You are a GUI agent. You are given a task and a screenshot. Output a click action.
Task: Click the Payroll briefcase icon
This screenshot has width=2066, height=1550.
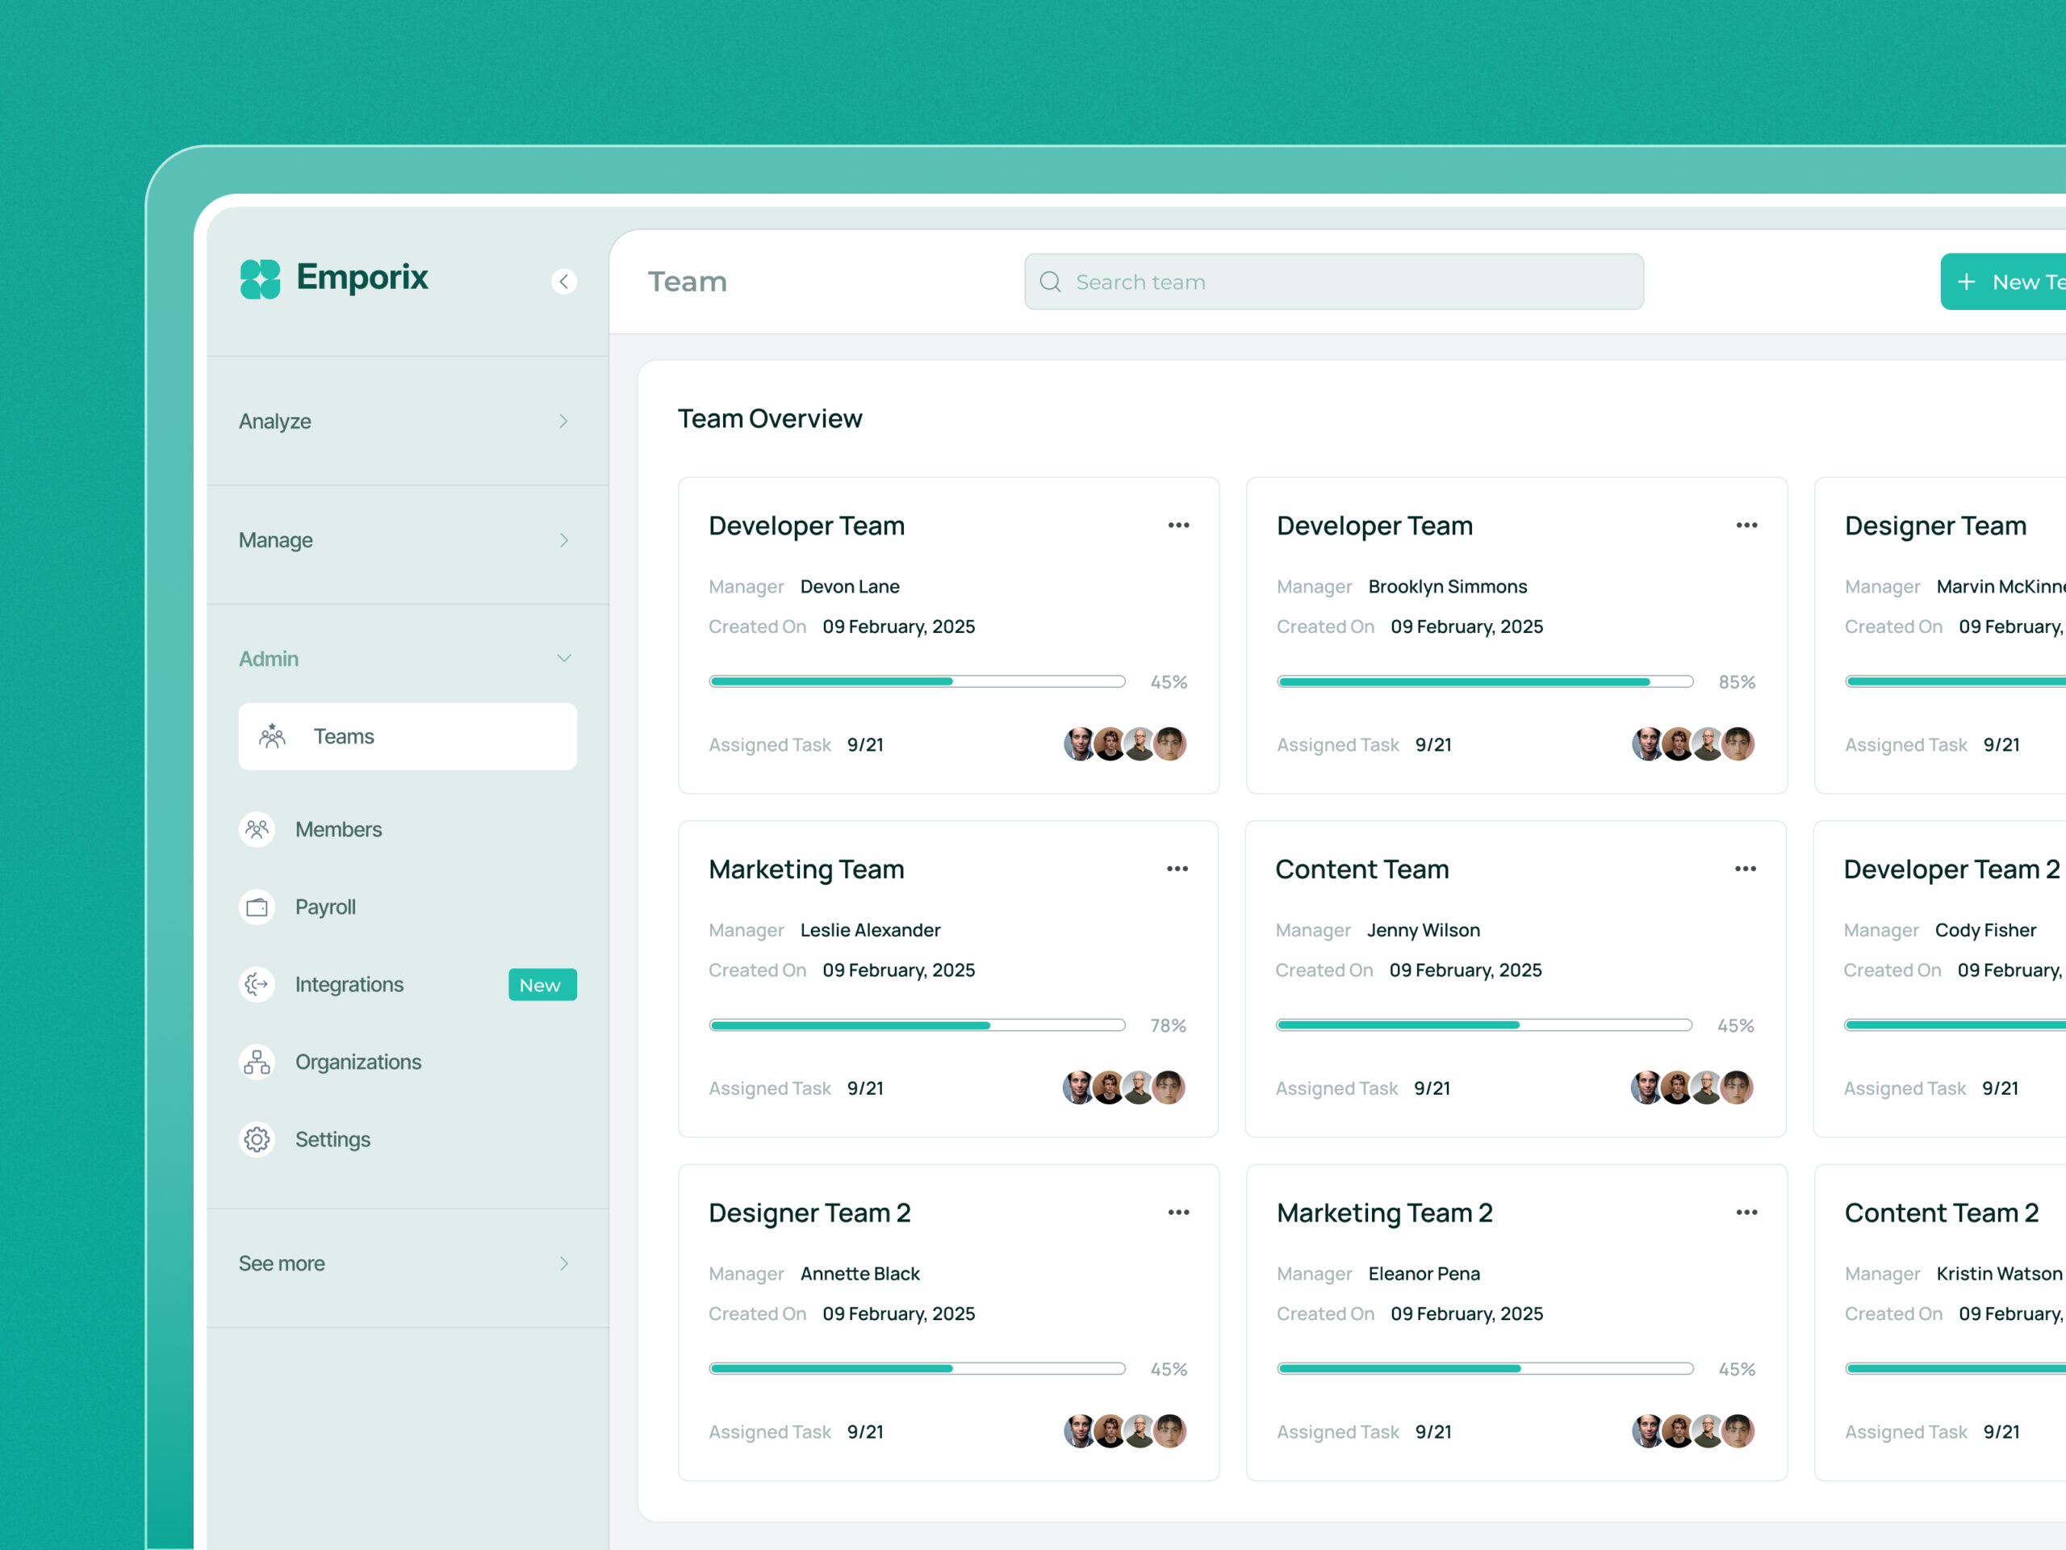click(x=256, y=907)
